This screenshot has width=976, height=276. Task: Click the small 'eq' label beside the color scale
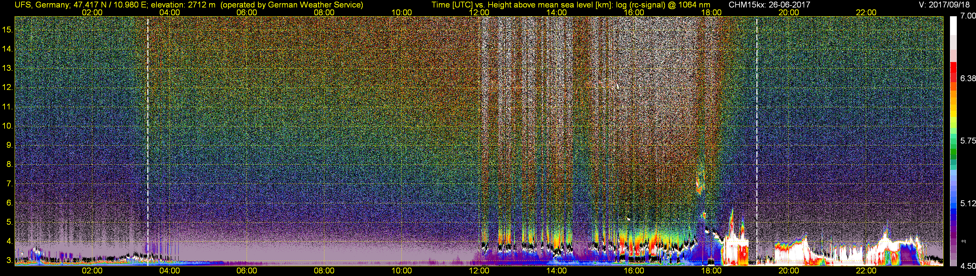tap(964, 241)
